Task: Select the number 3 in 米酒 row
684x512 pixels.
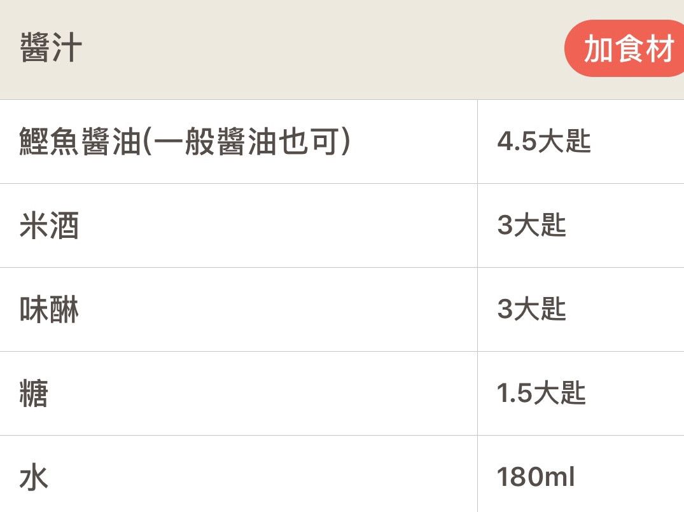Action: point(505,226)
